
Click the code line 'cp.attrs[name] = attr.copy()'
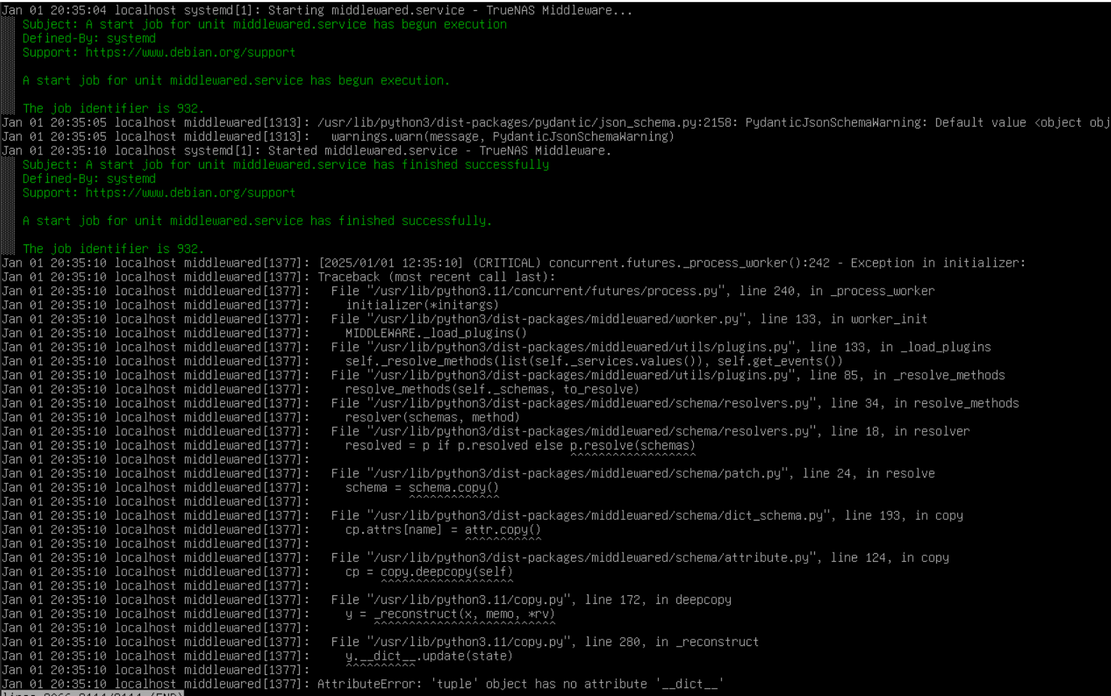(443, 529)
